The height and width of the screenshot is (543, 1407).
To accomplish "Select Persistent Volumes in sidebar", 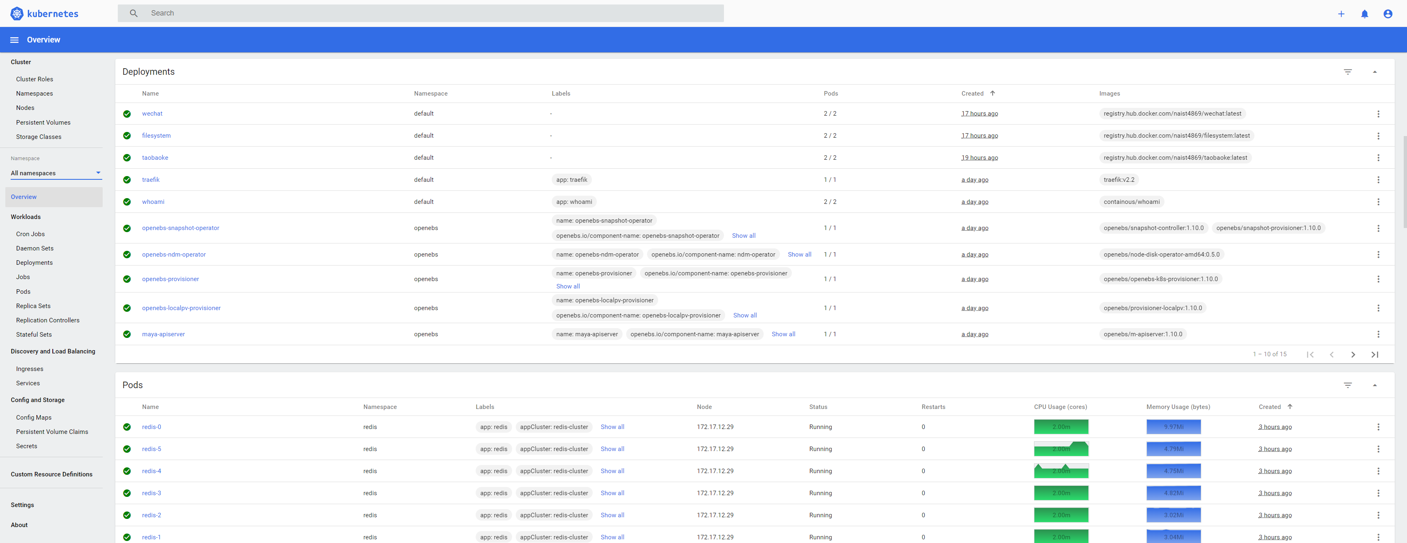I will click(x=43, y=122).
